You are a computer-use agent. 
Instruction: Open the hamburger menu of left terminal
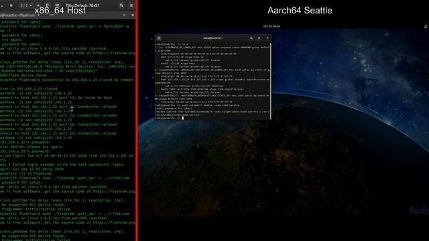coord(131,5)
